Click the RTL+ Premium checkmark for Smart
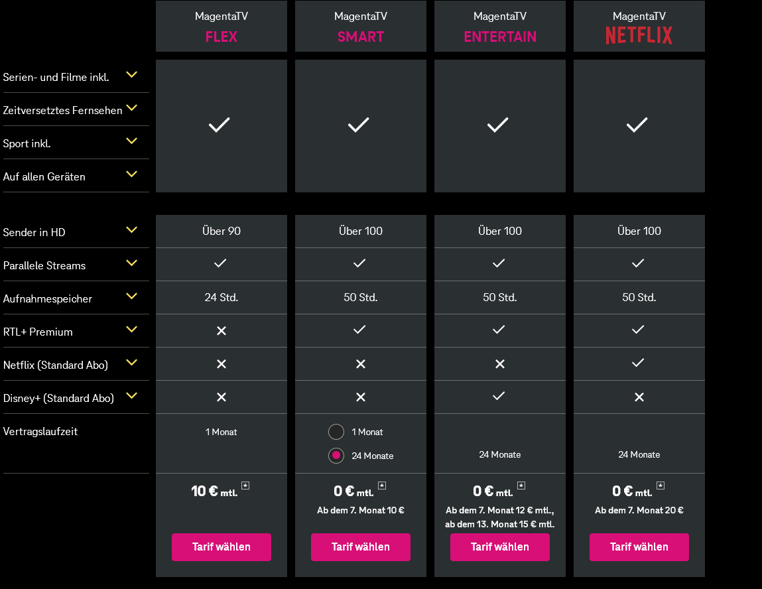Viewport: 762px width, 589px height. click(359, 330)
